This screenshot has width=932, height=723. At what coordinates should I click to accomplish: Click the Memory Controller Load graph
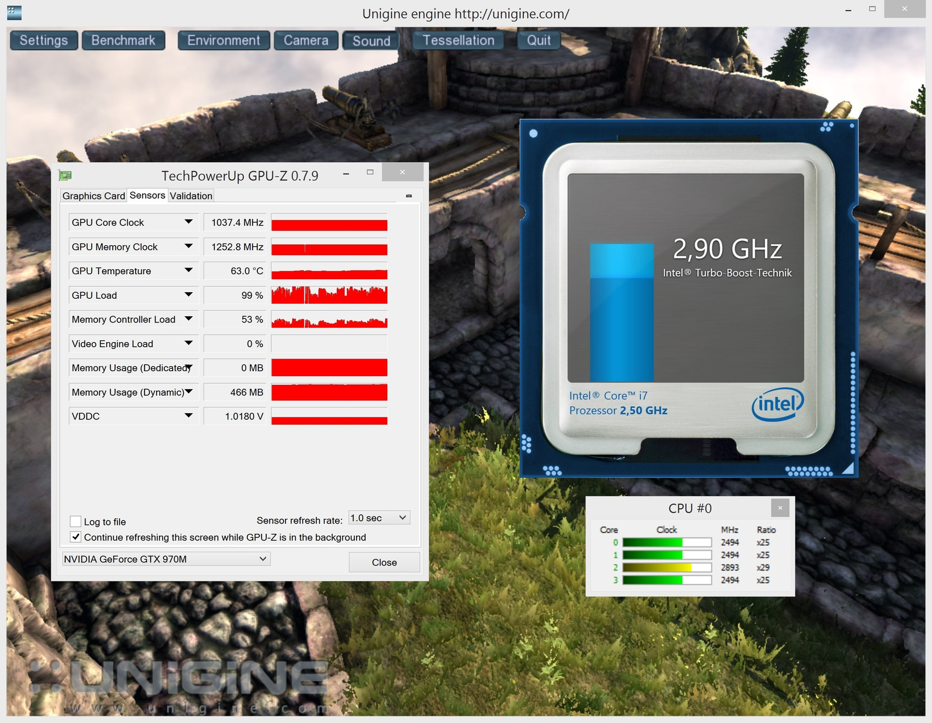pyautogui.click(x=330, y=319)
